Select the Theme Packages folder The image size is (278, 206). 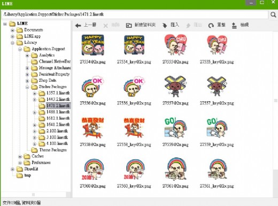coord(53,150)
